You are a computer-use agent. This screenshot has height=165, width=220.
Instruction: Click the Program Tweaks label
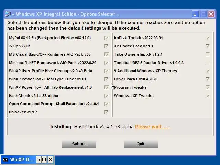(130, 87)
